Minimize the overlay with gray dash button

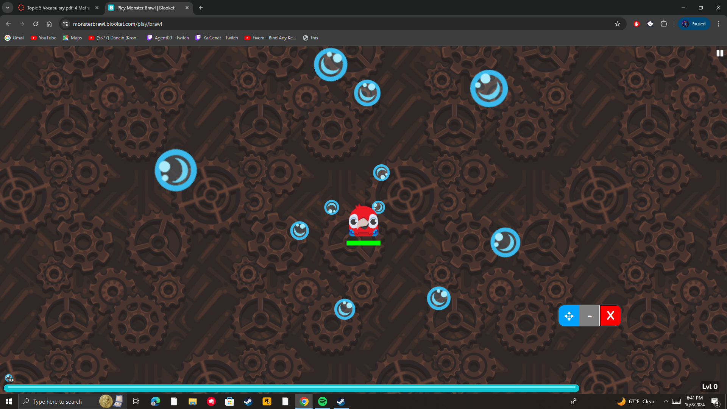tap(590, 316)
